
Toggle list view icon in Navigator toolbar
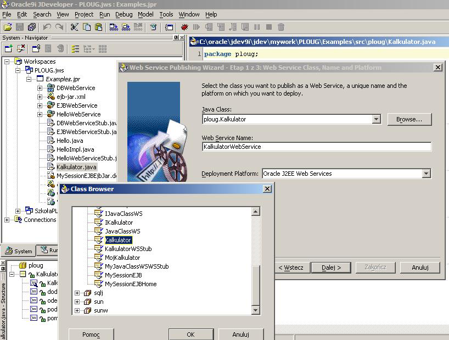(75, 49)
